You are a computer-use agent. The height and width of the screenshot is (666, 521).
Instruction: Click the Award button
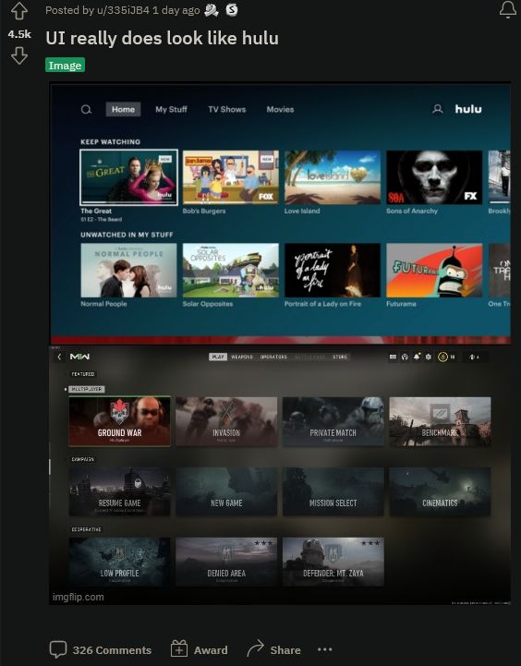tap(200, 650)
